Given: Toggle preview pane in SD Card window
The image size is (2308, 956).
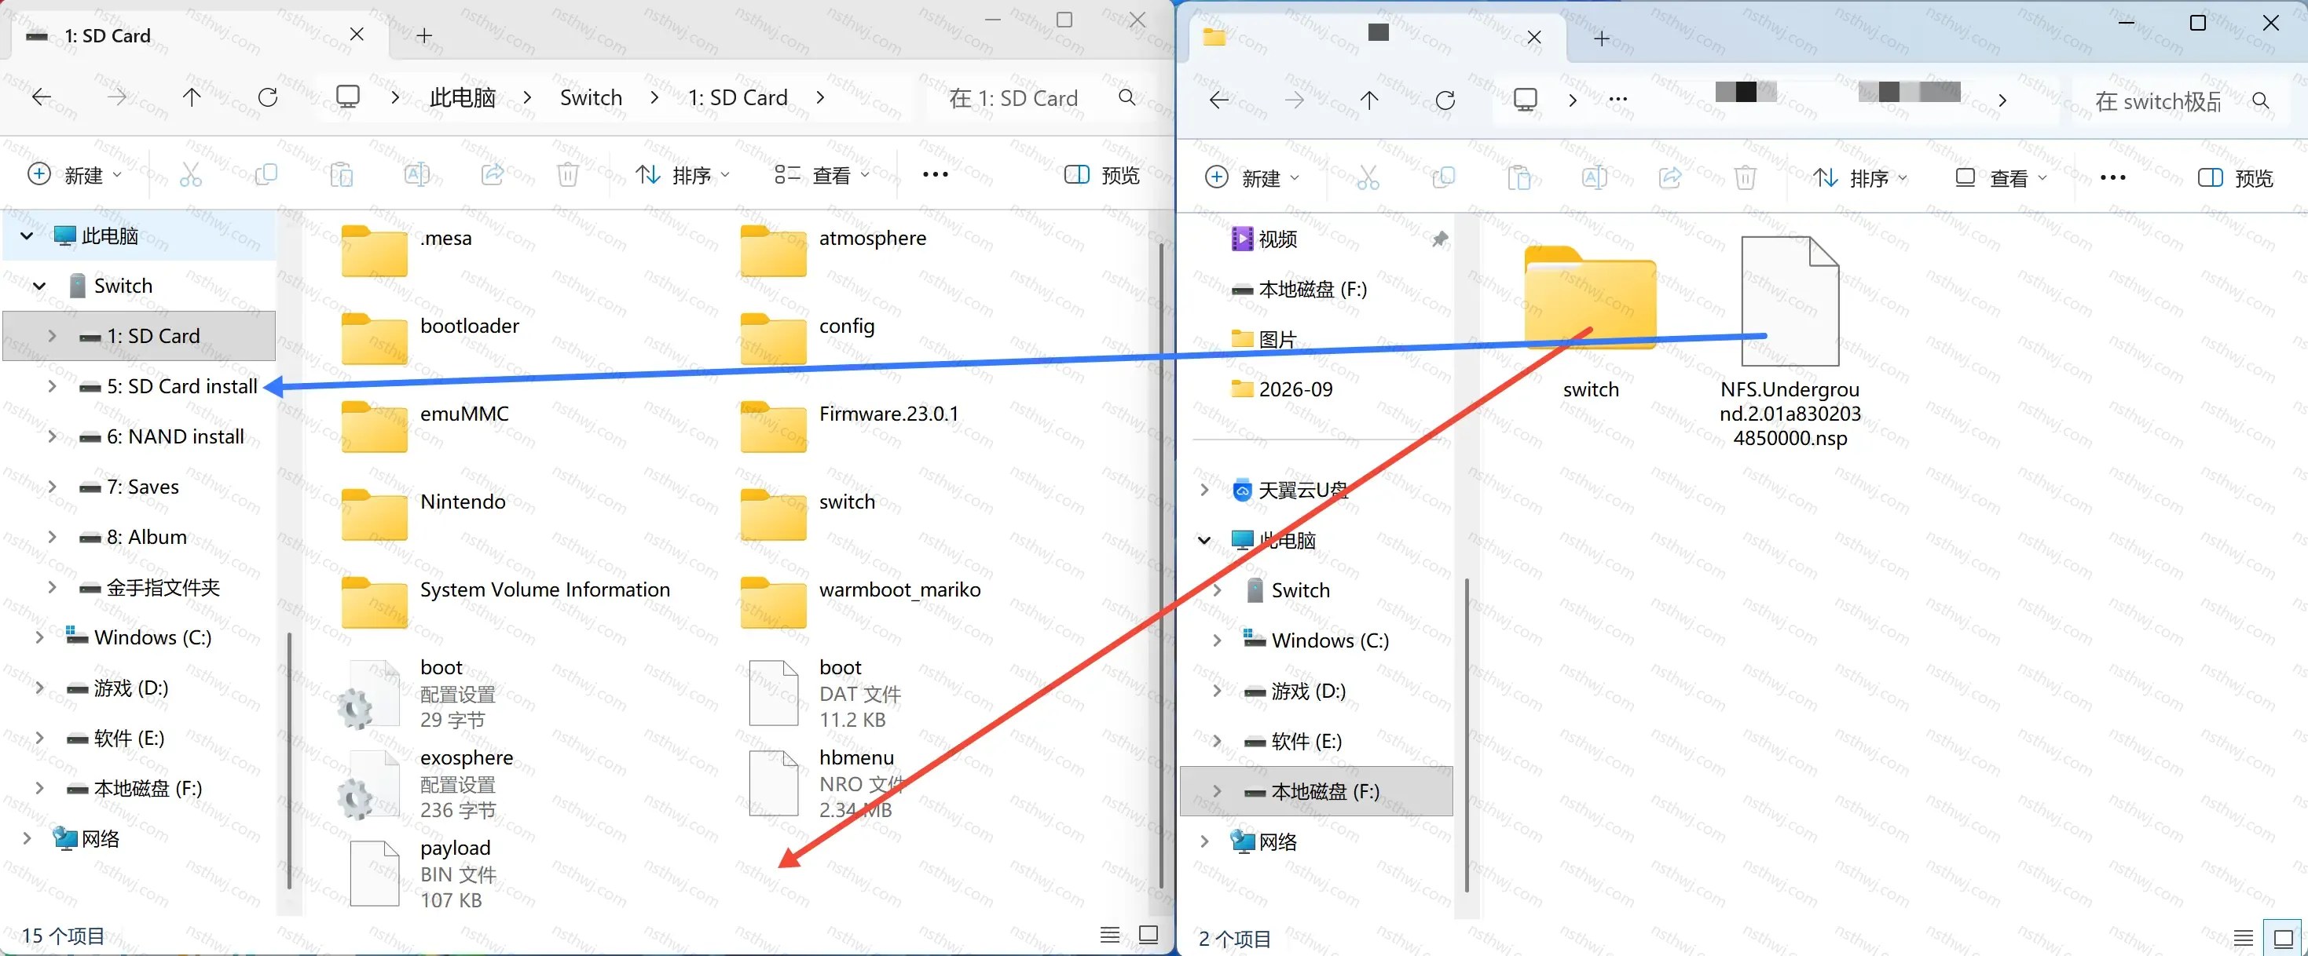Looking at the screenshot, I should tap(1102, 174).
